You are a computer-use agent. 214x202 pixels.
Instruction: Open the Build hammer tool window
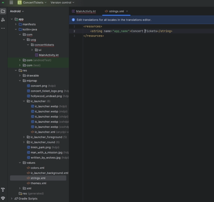3,190
